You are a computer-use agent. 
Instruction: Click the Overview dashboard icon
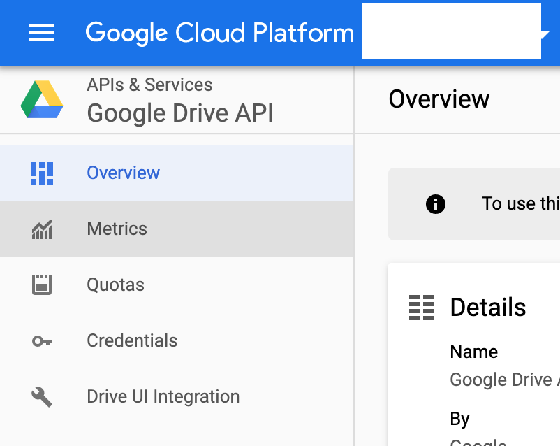pyautogui.click(x=42, y=173)
